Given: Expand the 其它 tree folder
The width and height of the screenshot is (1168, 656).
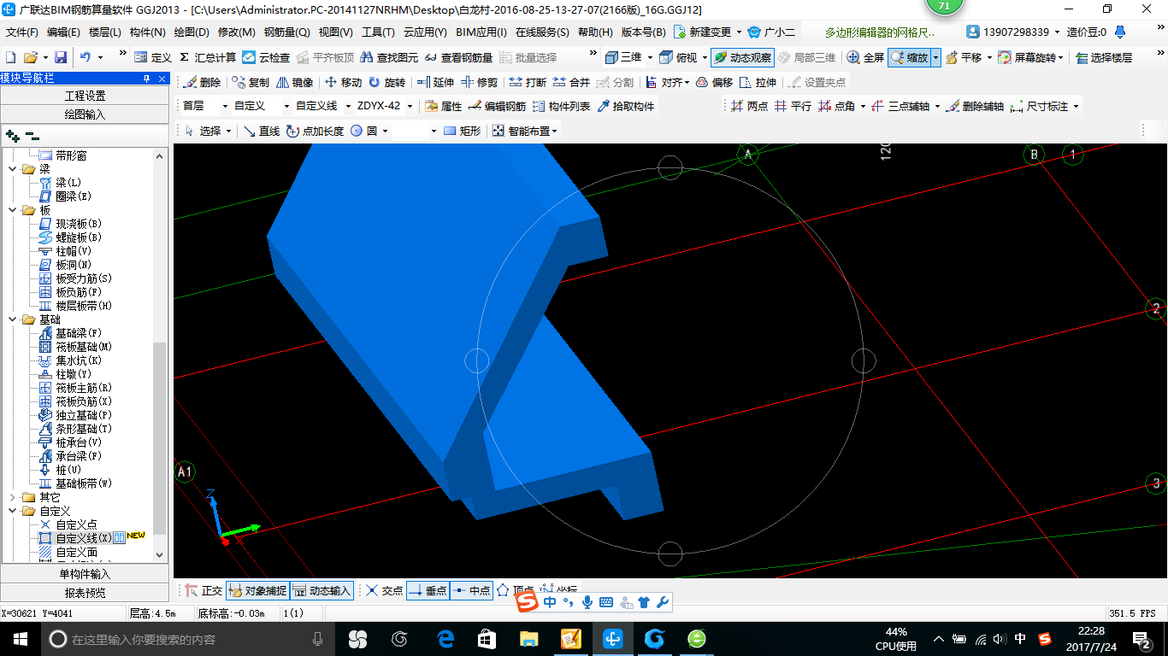Looking at the screenshot, I should (x=12, y=497).
